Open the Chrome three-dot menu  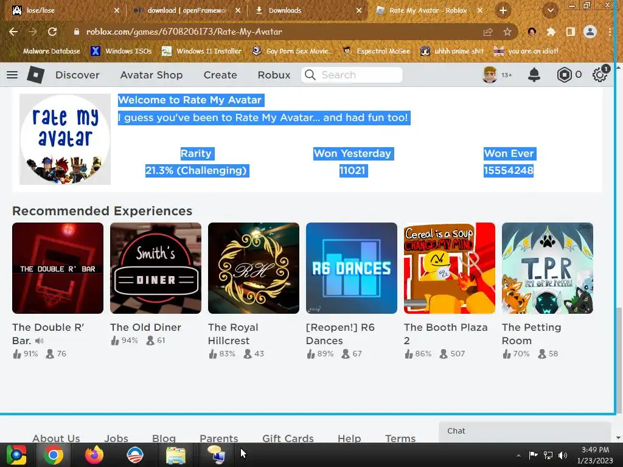(x=610, y=32)
